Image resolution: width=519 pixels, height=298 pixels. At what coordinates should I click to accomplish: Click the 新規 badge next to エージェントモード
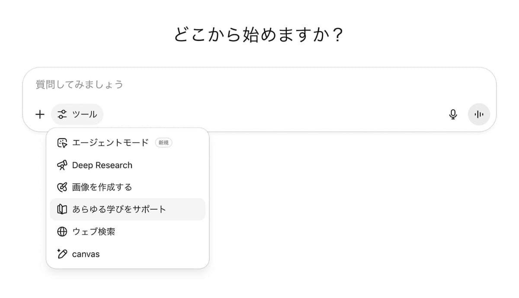[x=163, y=143]
